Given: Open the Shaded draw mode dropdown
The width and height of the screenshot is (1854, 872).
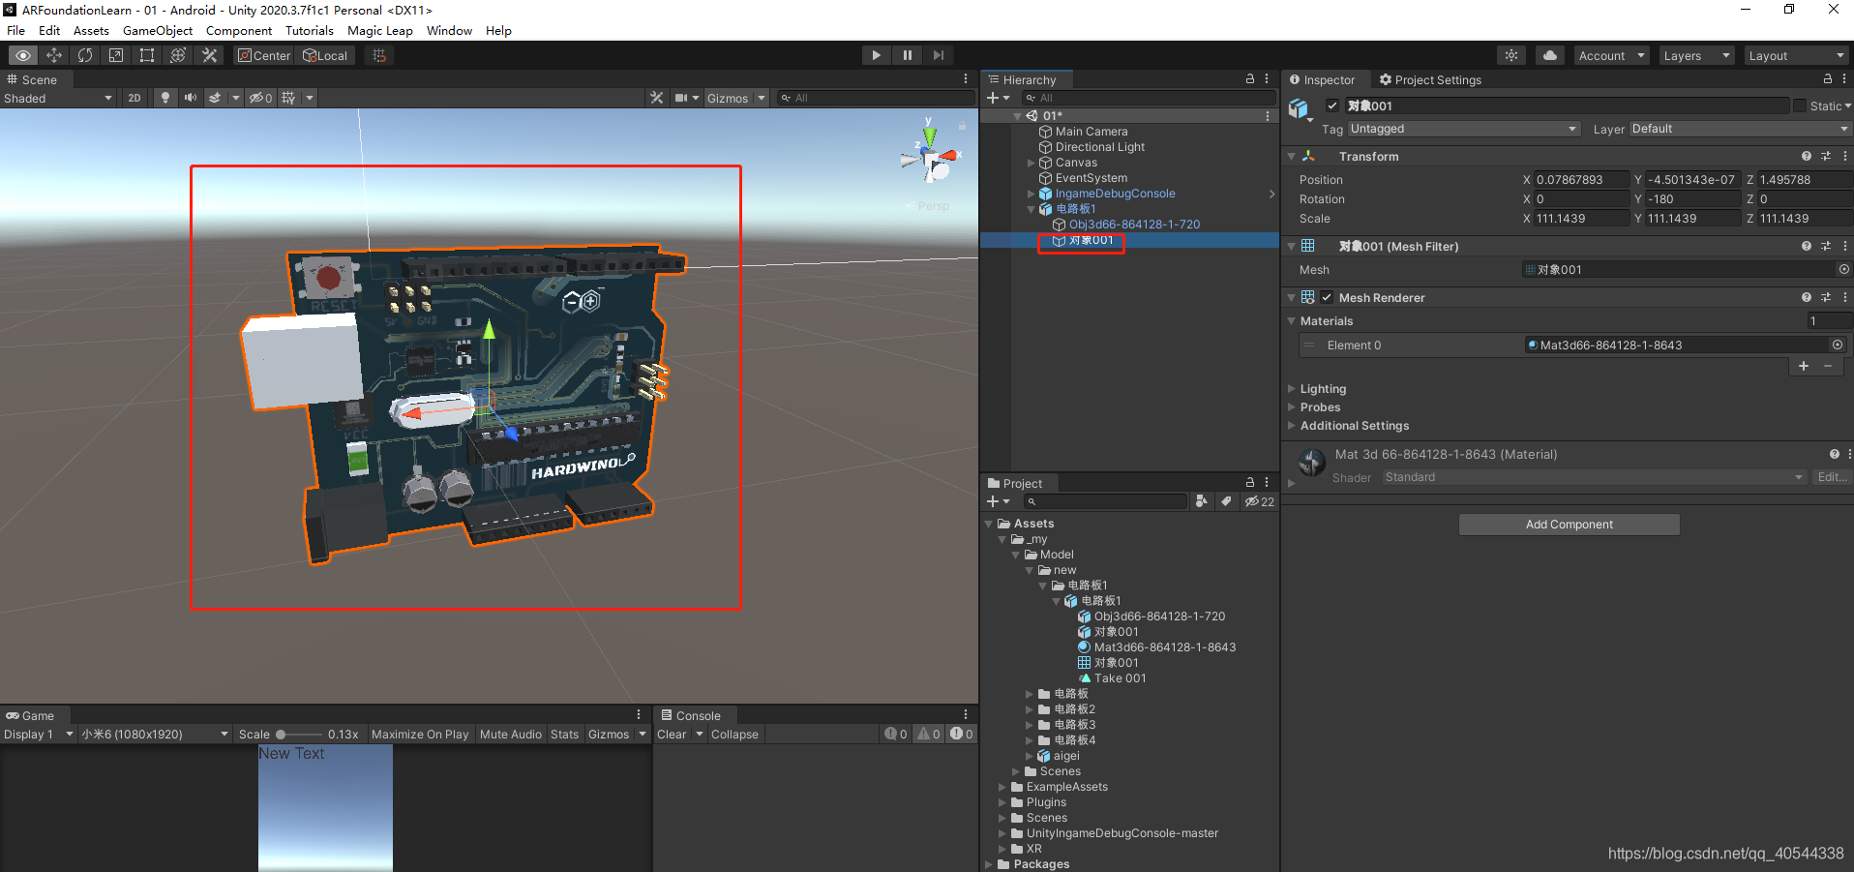Looking at the screenshot, I should coord(58,98).
